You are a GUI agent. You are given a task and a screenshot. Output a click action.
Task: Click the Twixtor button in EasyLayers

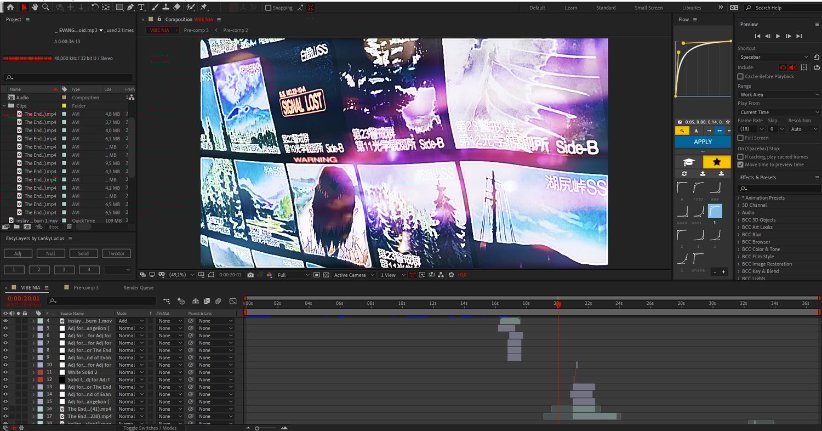116,253
